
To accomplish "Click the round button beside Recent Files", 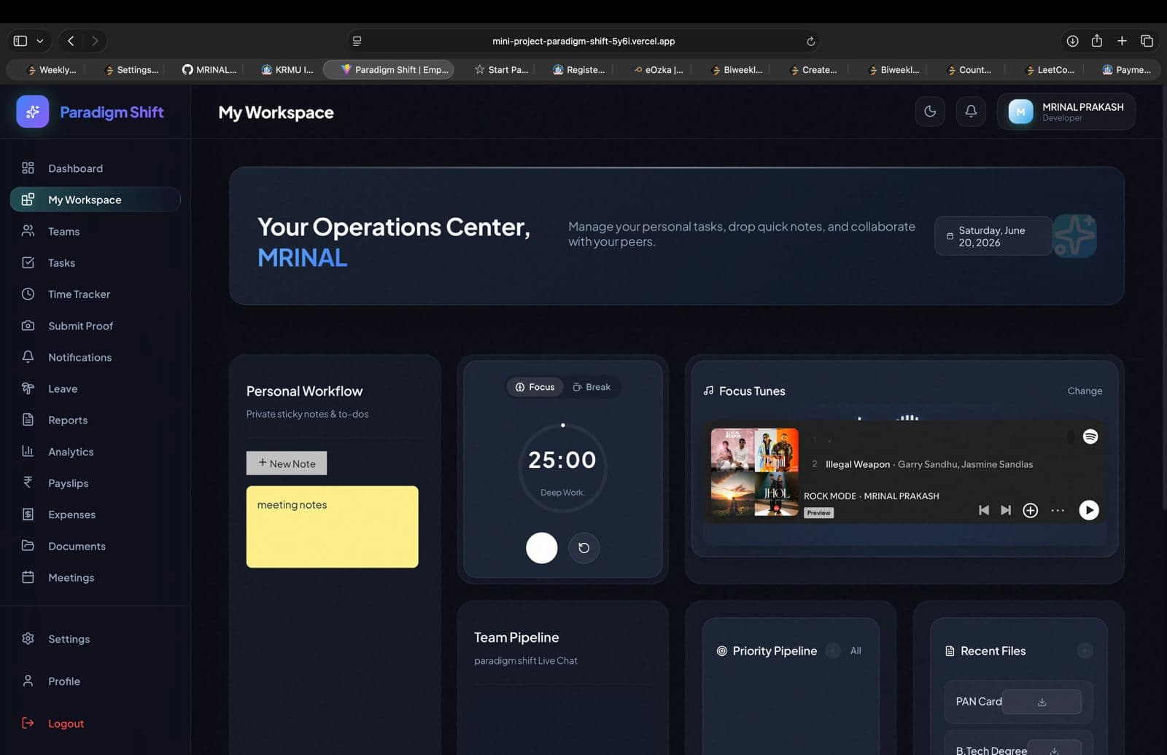I will pos(1085,650).
